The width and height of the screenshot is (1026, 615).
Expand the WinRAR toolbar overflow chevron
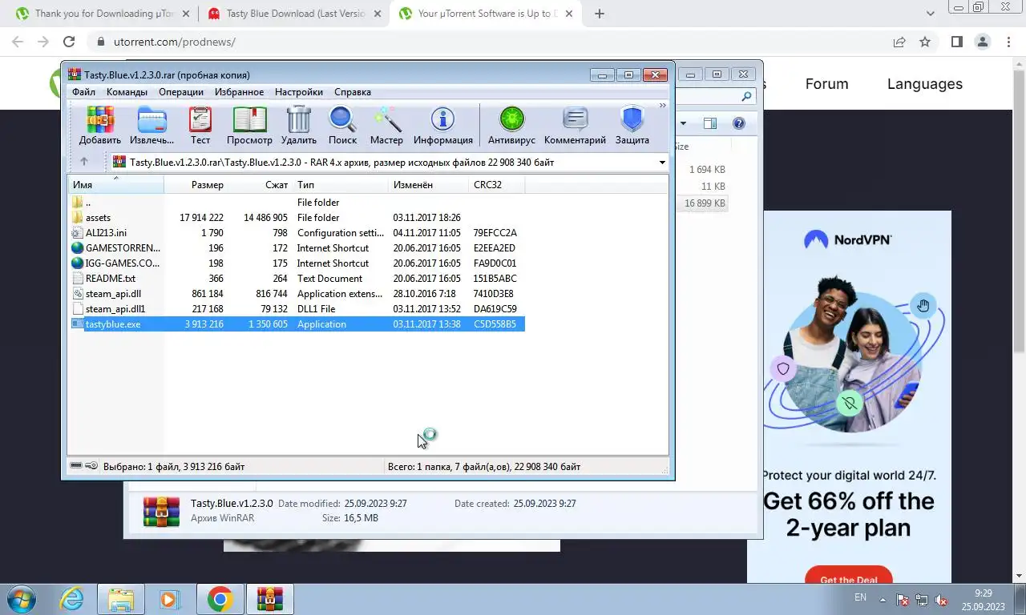[663, 106]
